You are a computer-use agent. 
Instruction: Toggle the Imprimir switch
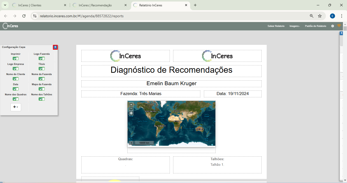pos(16,59)
